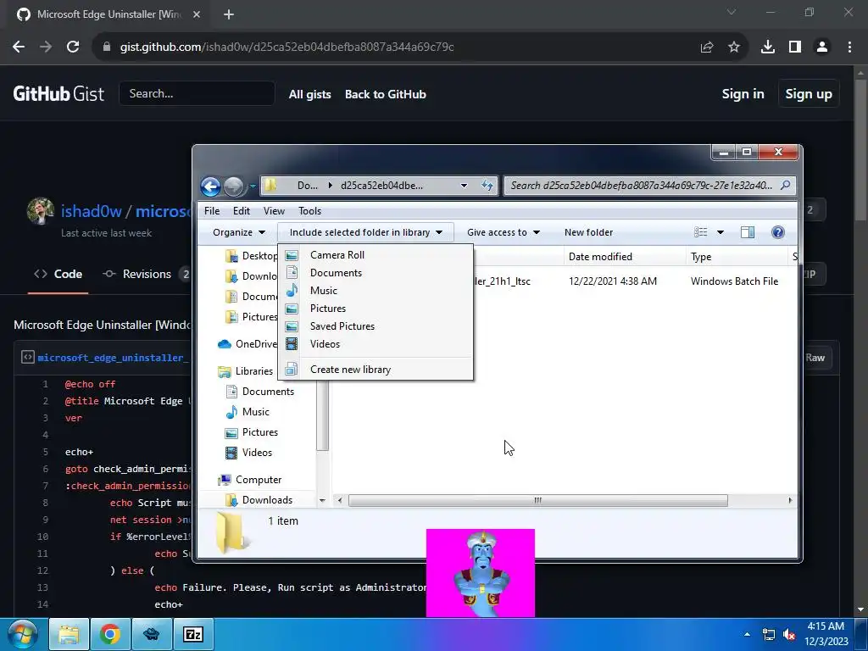The height and width of the screenshot is (651, 868).
Task: Click Back to GitHub link
Action: click(x=386, y=94)
